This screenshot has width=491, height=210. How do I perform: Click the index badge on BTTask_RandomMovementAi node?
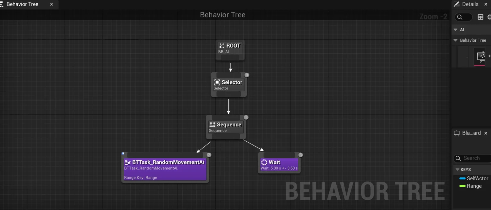click(x=209, y=155)
